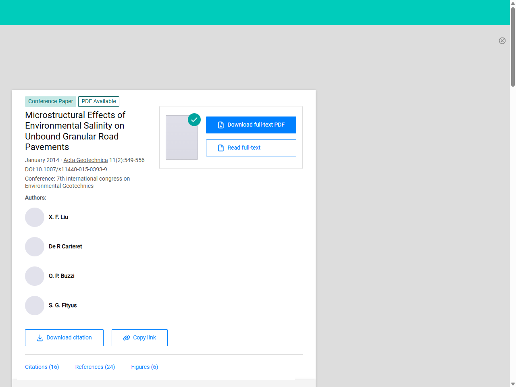Click the paper title Microstructural Effects heading
Image resolution: width=516 pixels, height=387 pixels.
coord(75,131)
